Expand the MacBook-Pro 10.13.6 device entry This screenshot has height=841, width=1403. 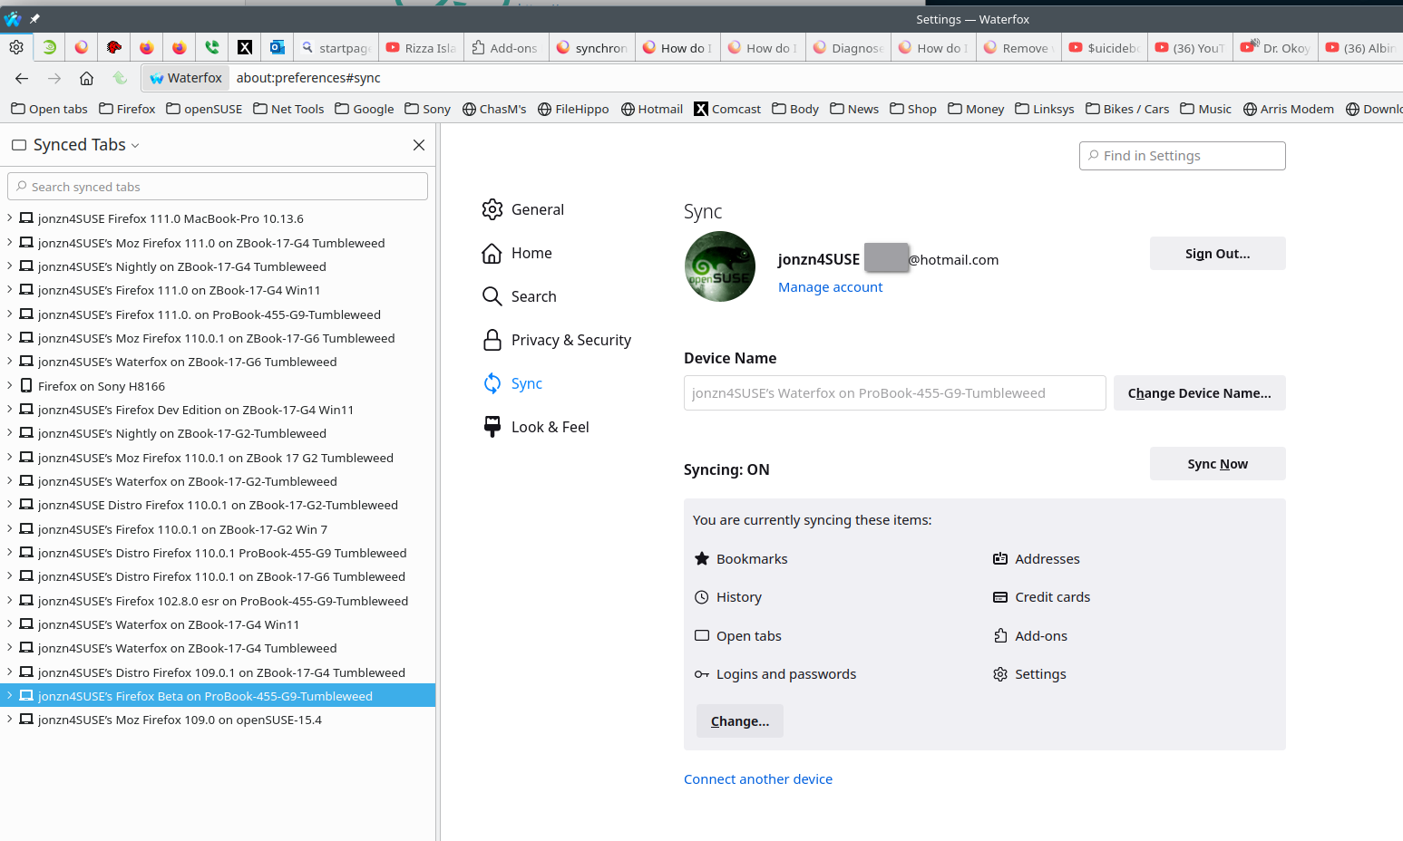click(10, 218)
